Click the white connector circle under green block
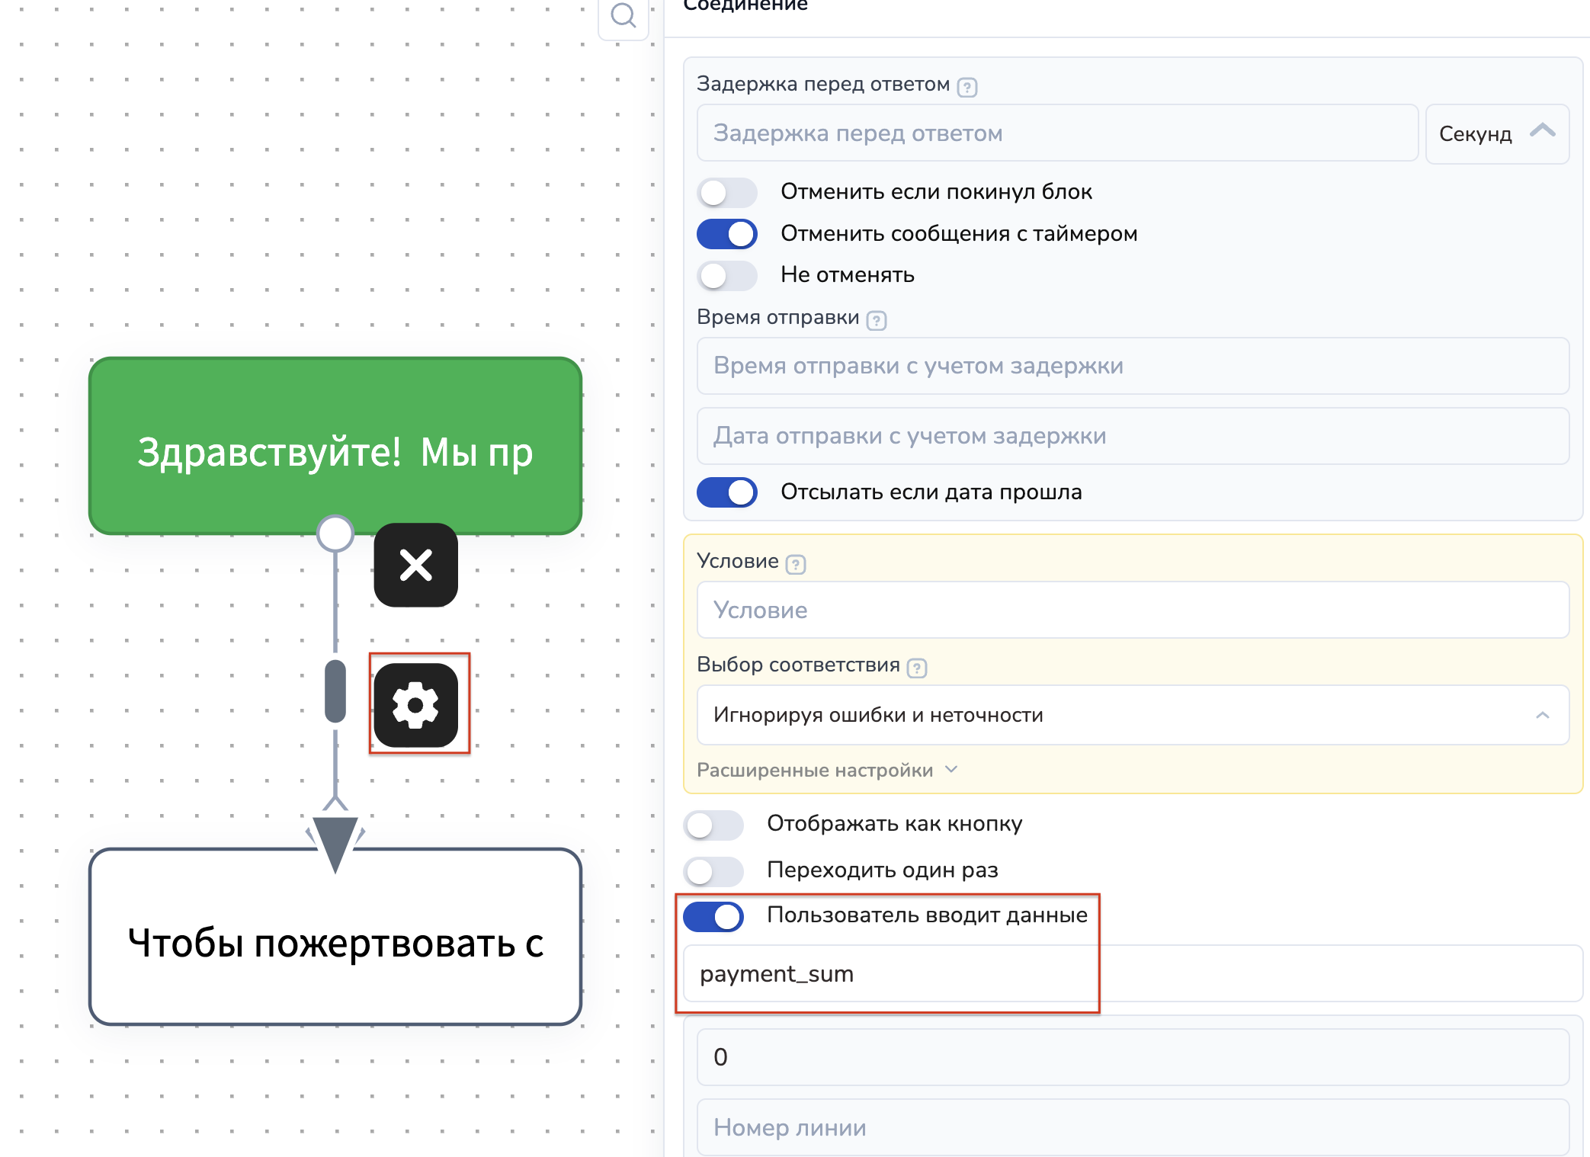This screenshot has height=1157, width=1590. coord(335,533)
